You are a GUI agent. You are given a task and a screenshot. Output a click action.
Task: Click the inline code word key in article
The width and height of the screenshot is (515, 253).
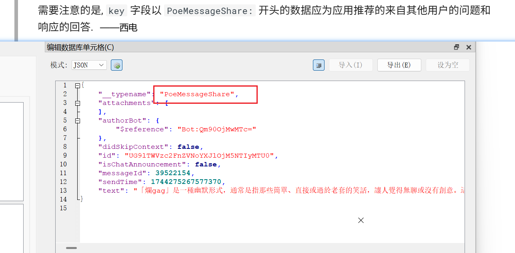[116, 11]
